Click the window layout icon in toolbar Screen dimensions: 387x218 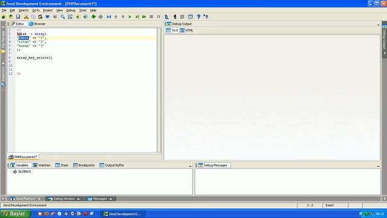coord(190,17)
